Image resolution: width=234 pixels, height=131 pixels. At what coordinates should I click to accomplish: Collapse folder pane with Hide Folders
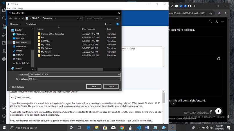pyautogui.click(x=17, y=87)
